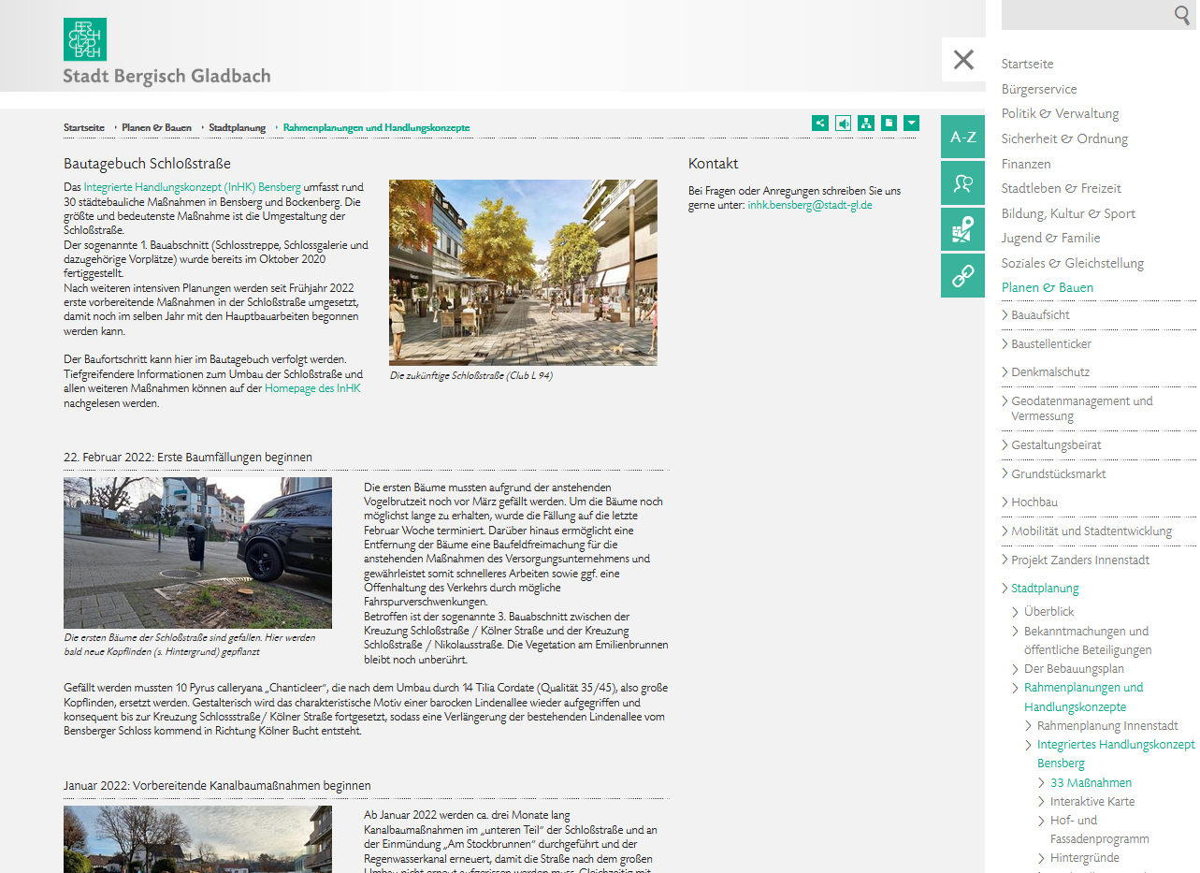This screenshot has height=873, width=1200.
Task: Select Politik & Verwaltung menu item
Action: coord(1060,113)
